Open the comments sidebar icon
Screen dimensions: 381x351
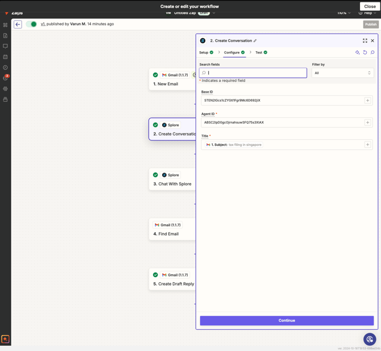coord(5,46)
